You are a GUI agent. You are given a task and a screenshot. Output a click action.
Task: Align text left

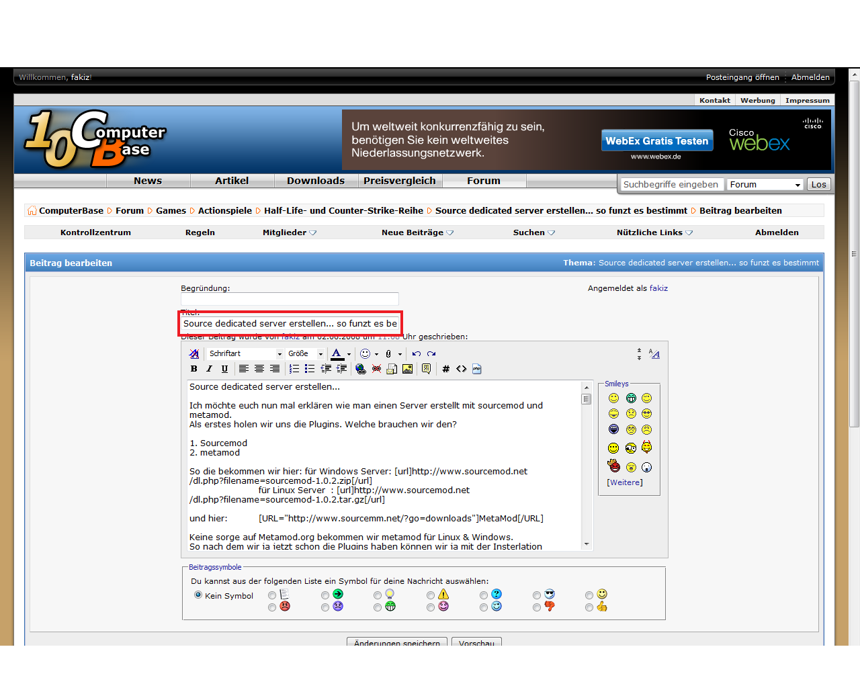[x=243, y=369]
